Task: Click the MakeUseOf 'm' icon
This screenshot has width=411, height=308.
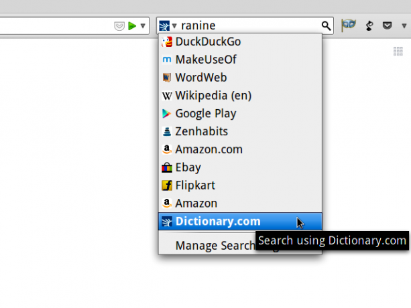Action: [167, 60]
